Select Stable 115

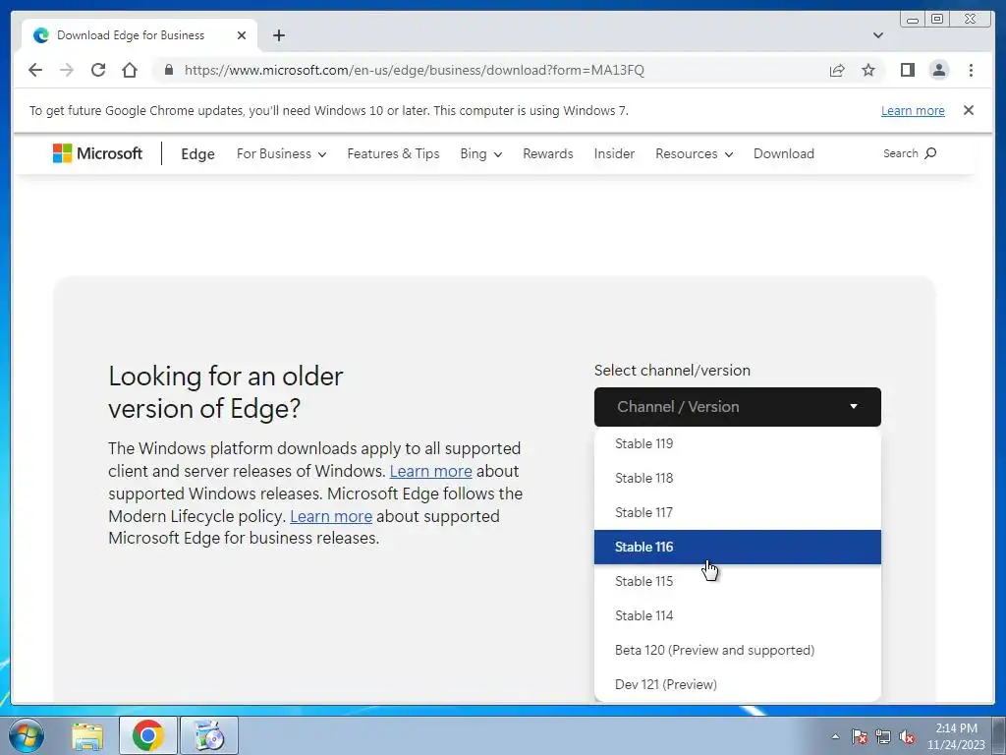[737, 582]
